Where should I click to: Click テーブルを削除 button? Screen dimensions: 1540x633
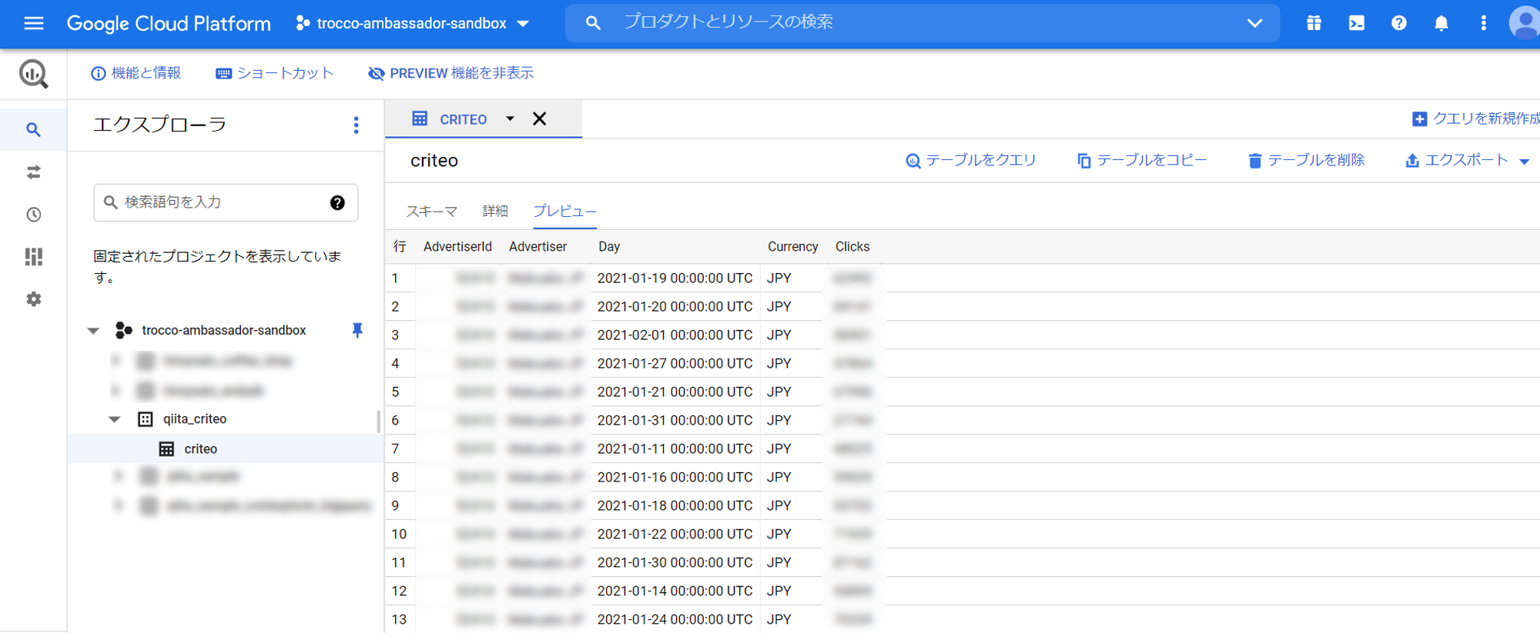click(1306, 160)
